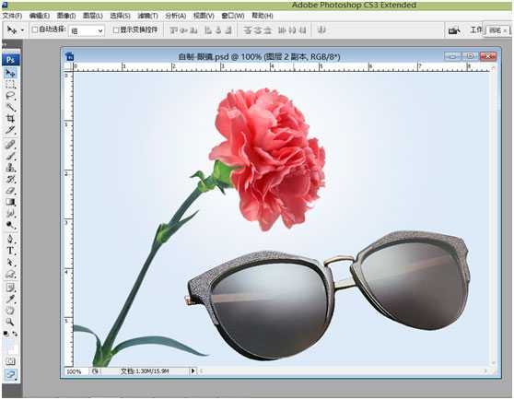Select the Gradient tool
Viewport: 514px width, 400px height.
(11, 202)
